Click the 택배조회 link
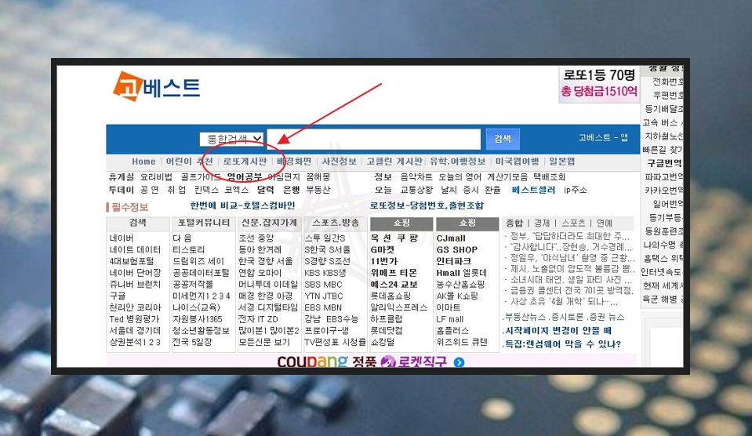Viewport: 752px width, 436px height. point(549,177)
